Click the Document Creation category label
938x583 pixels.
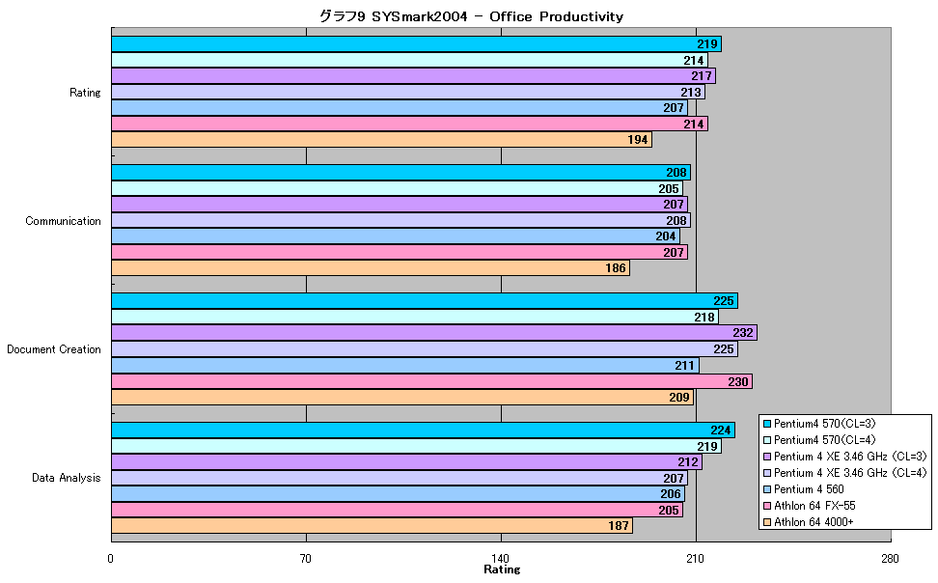pos(54,349)
